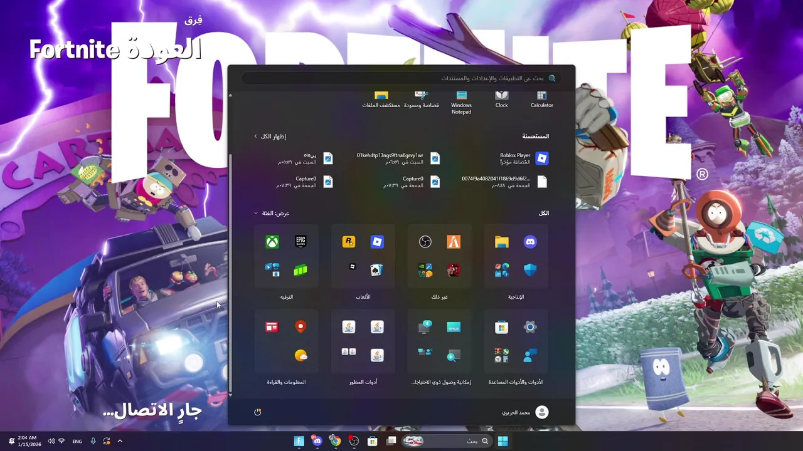The height and width of the screenshot is (451, 803).
Task: Open the Red Dead Redemption game icon
Action: (454, 270)
